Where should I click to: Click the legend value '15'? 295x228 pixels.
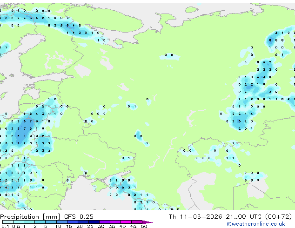69,226
